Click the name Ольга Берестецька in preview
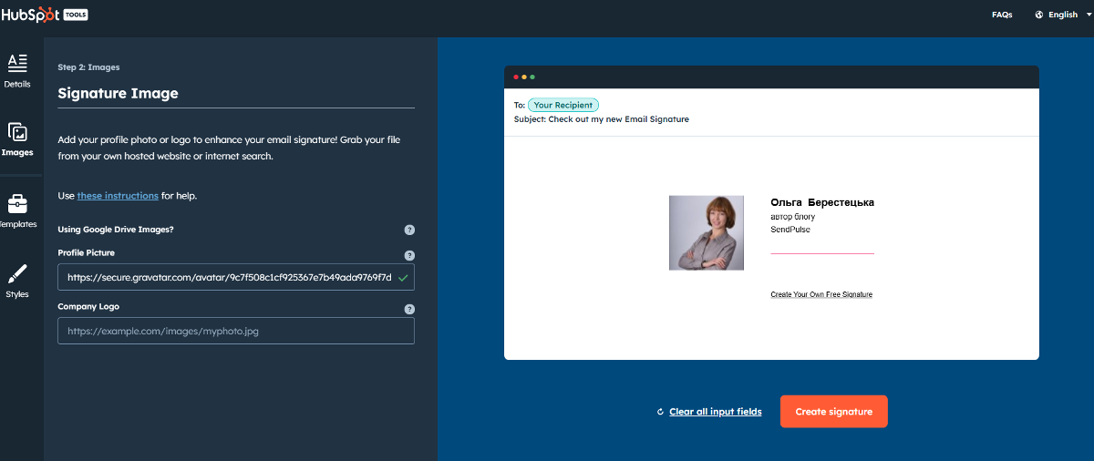The image size is (1094, 461). [x=822, y=202]
